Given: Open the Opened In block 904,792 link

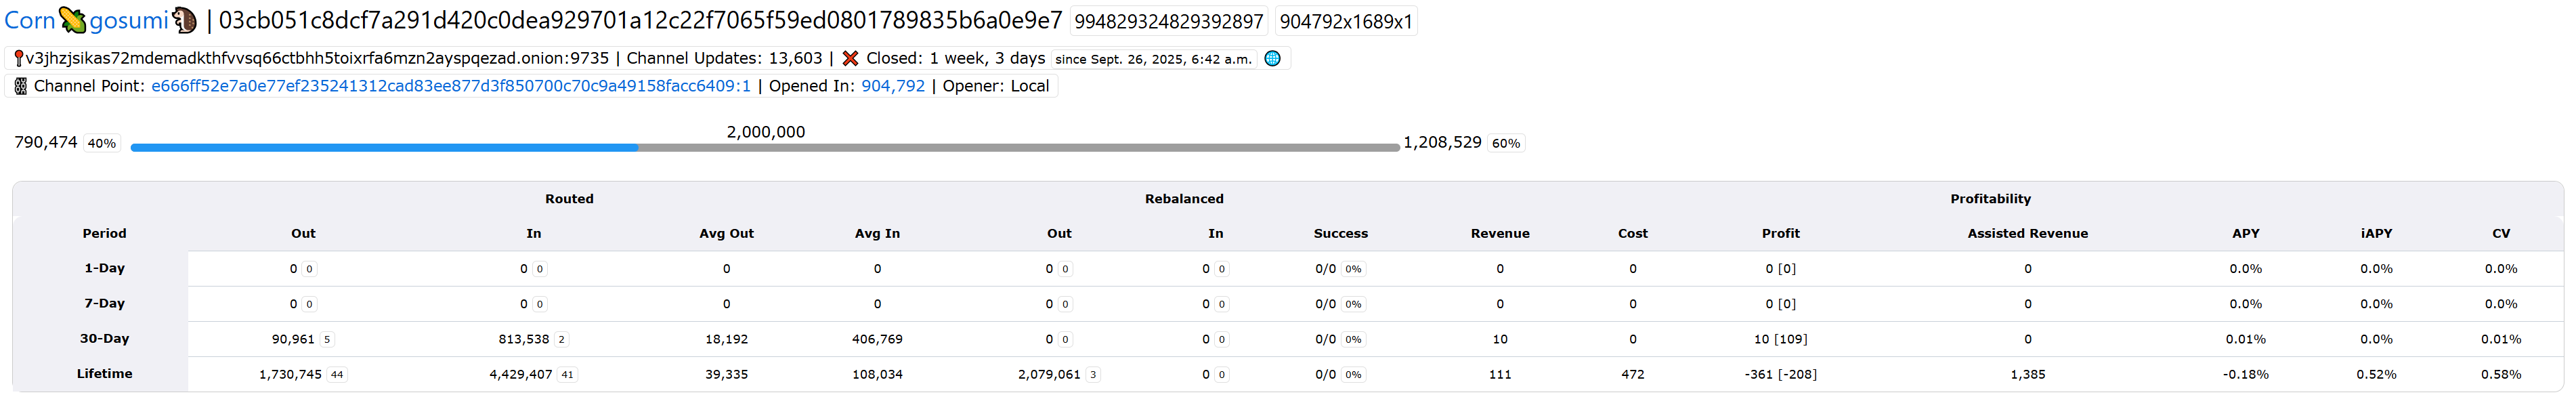Looking at the screenshot, I should [x=892, y=87].
